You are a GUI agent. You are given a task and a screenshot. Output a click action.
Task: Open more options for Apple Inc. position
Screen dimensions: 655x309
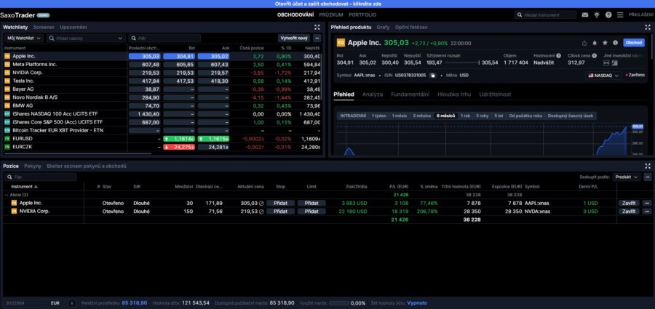(648, 203)
